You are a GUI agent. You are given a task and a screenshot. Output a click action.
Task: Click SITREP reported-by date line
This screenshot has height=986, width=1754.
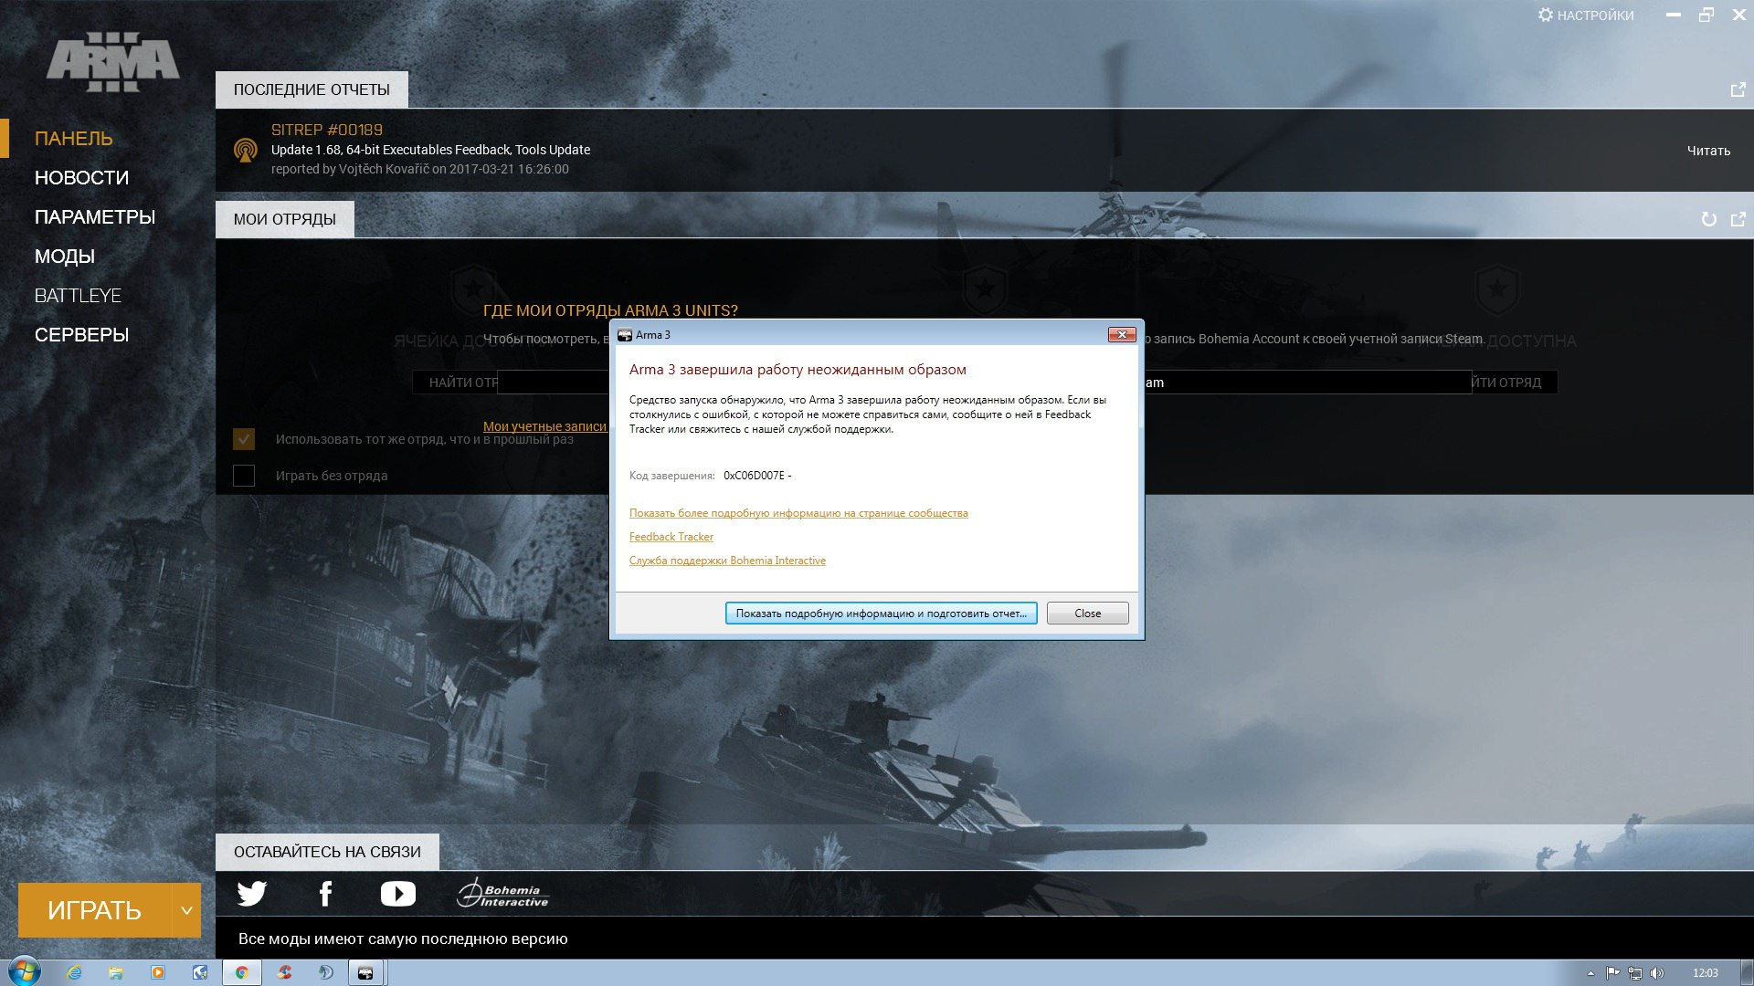point(420,169)
